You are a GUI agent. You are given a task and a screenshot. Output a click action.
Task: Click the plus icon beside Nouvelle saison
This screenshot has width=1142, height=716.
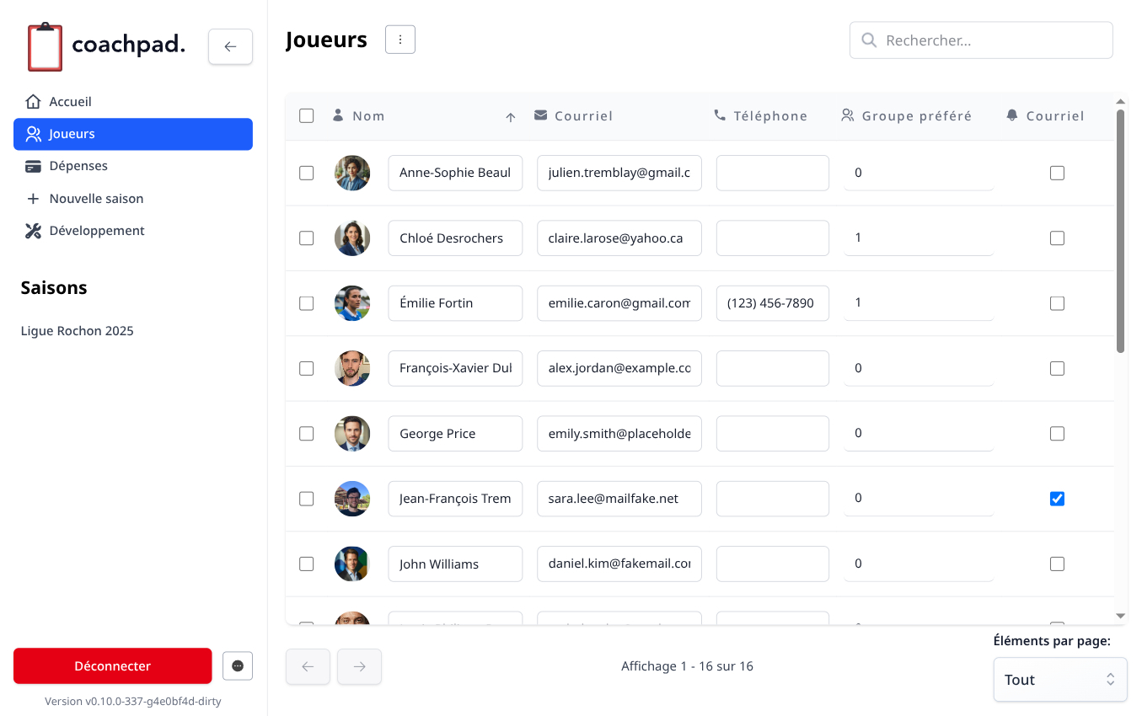coord(33,198)
